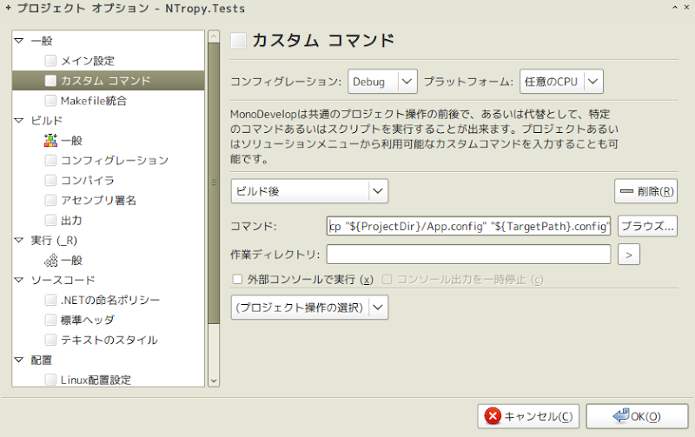Click the icon beside テキストのスタイル
The width and height of the screenshot is (695, 437).
coord(50,340)
